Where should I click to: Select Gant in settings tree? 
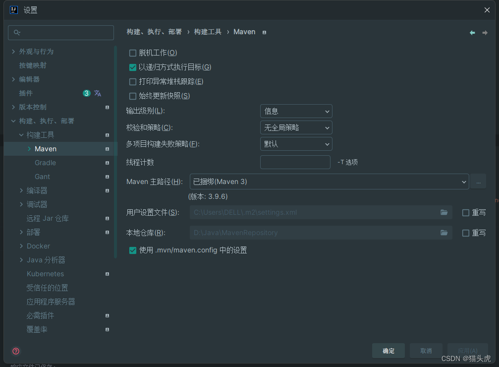(x=42, y=177)
